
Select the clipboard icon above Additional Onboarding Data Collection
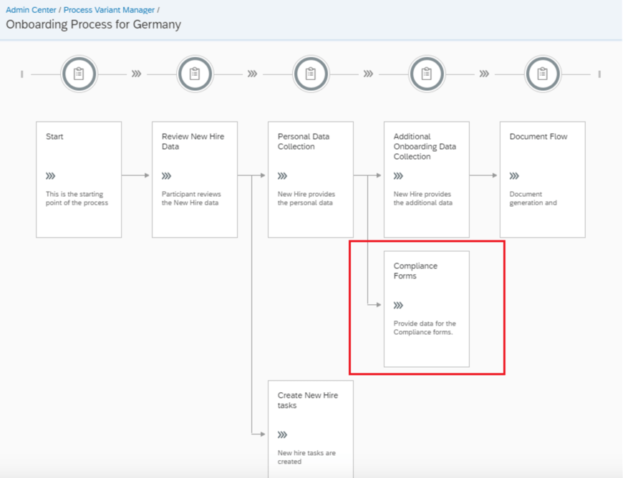(x=426, y=74)
